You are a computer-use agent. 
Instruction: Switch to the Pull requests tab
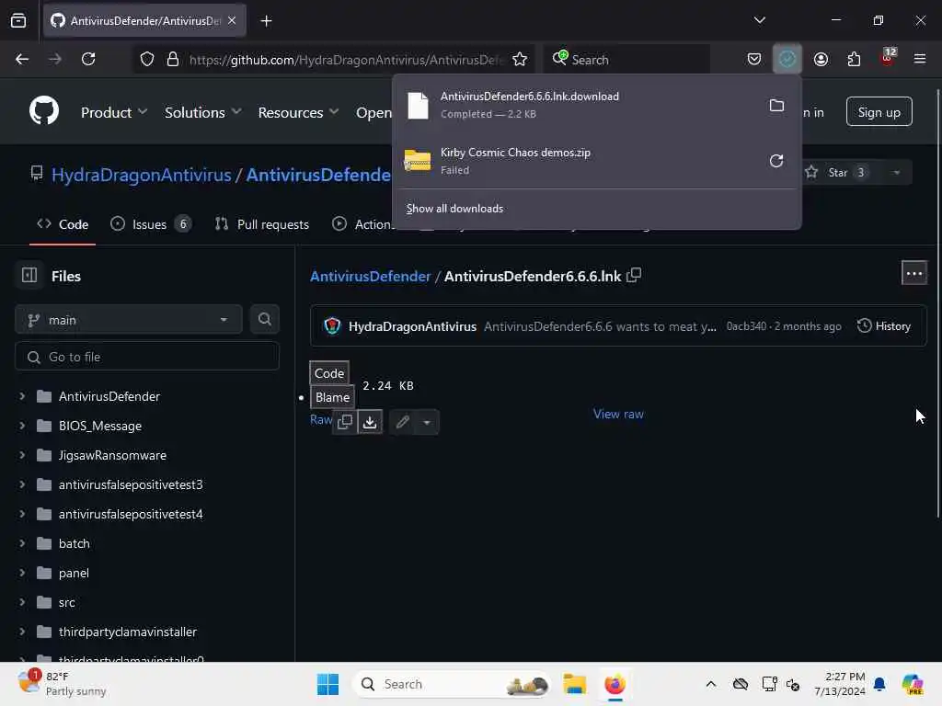coord(262,224)
